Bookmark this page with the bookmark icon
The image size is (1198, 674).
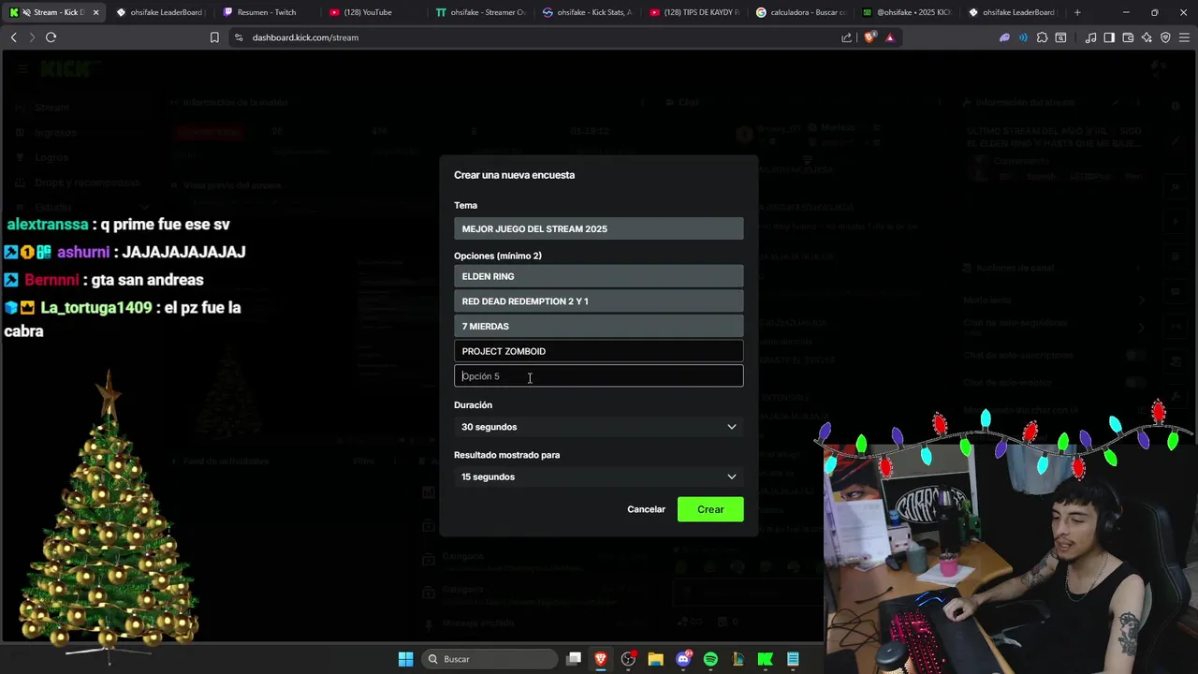pos(214,37)
